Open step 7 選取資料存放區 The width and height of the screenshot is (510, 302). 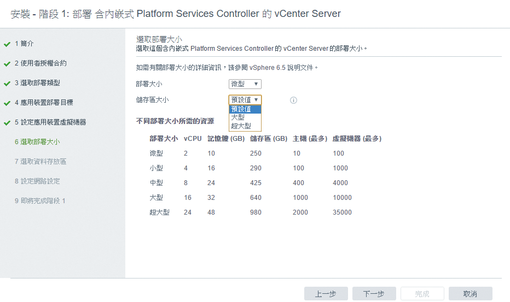coord(40,162)
